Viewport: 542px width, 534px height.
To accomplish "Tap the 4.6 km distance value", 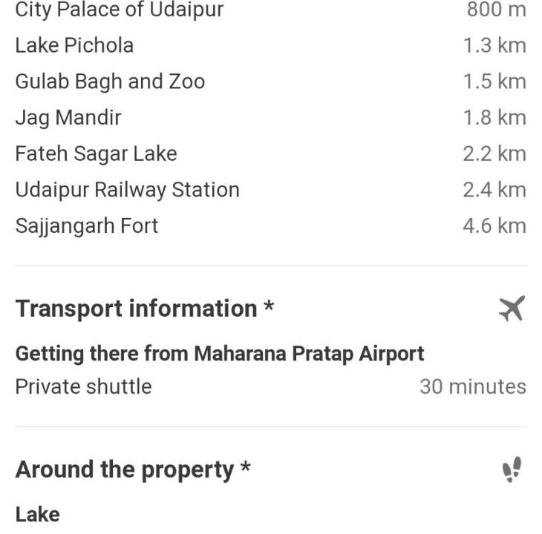I will coord(494,225).
